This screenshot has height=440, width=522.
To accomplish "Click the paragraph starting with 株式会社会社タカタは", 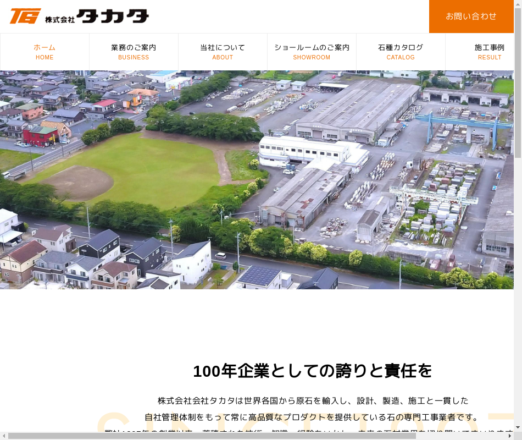I will [x=313, y=400].
